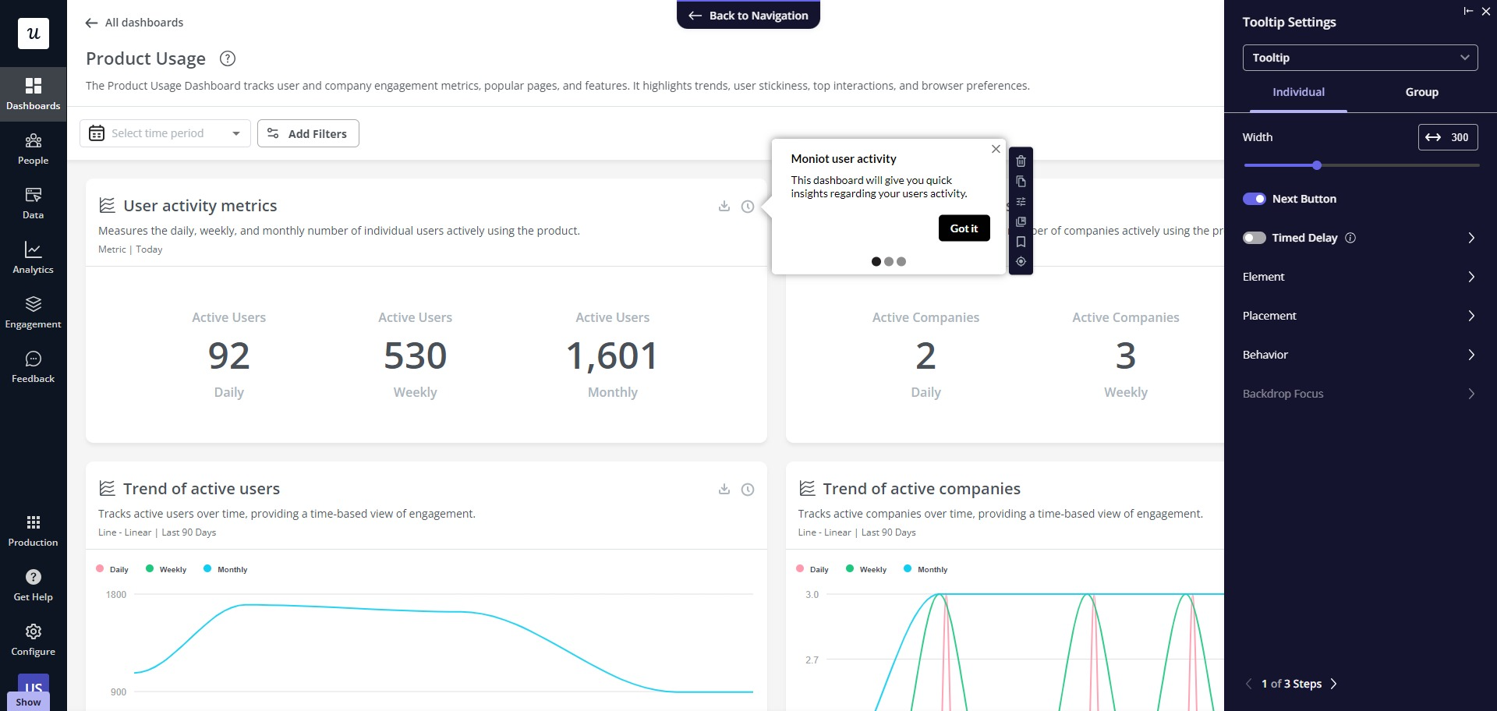Go back via All dashboards link
Viewport: 1497px width, 711px height.
point(133,23)
